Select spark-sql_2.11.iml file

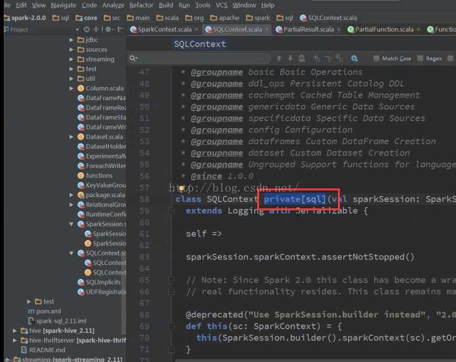57,321
